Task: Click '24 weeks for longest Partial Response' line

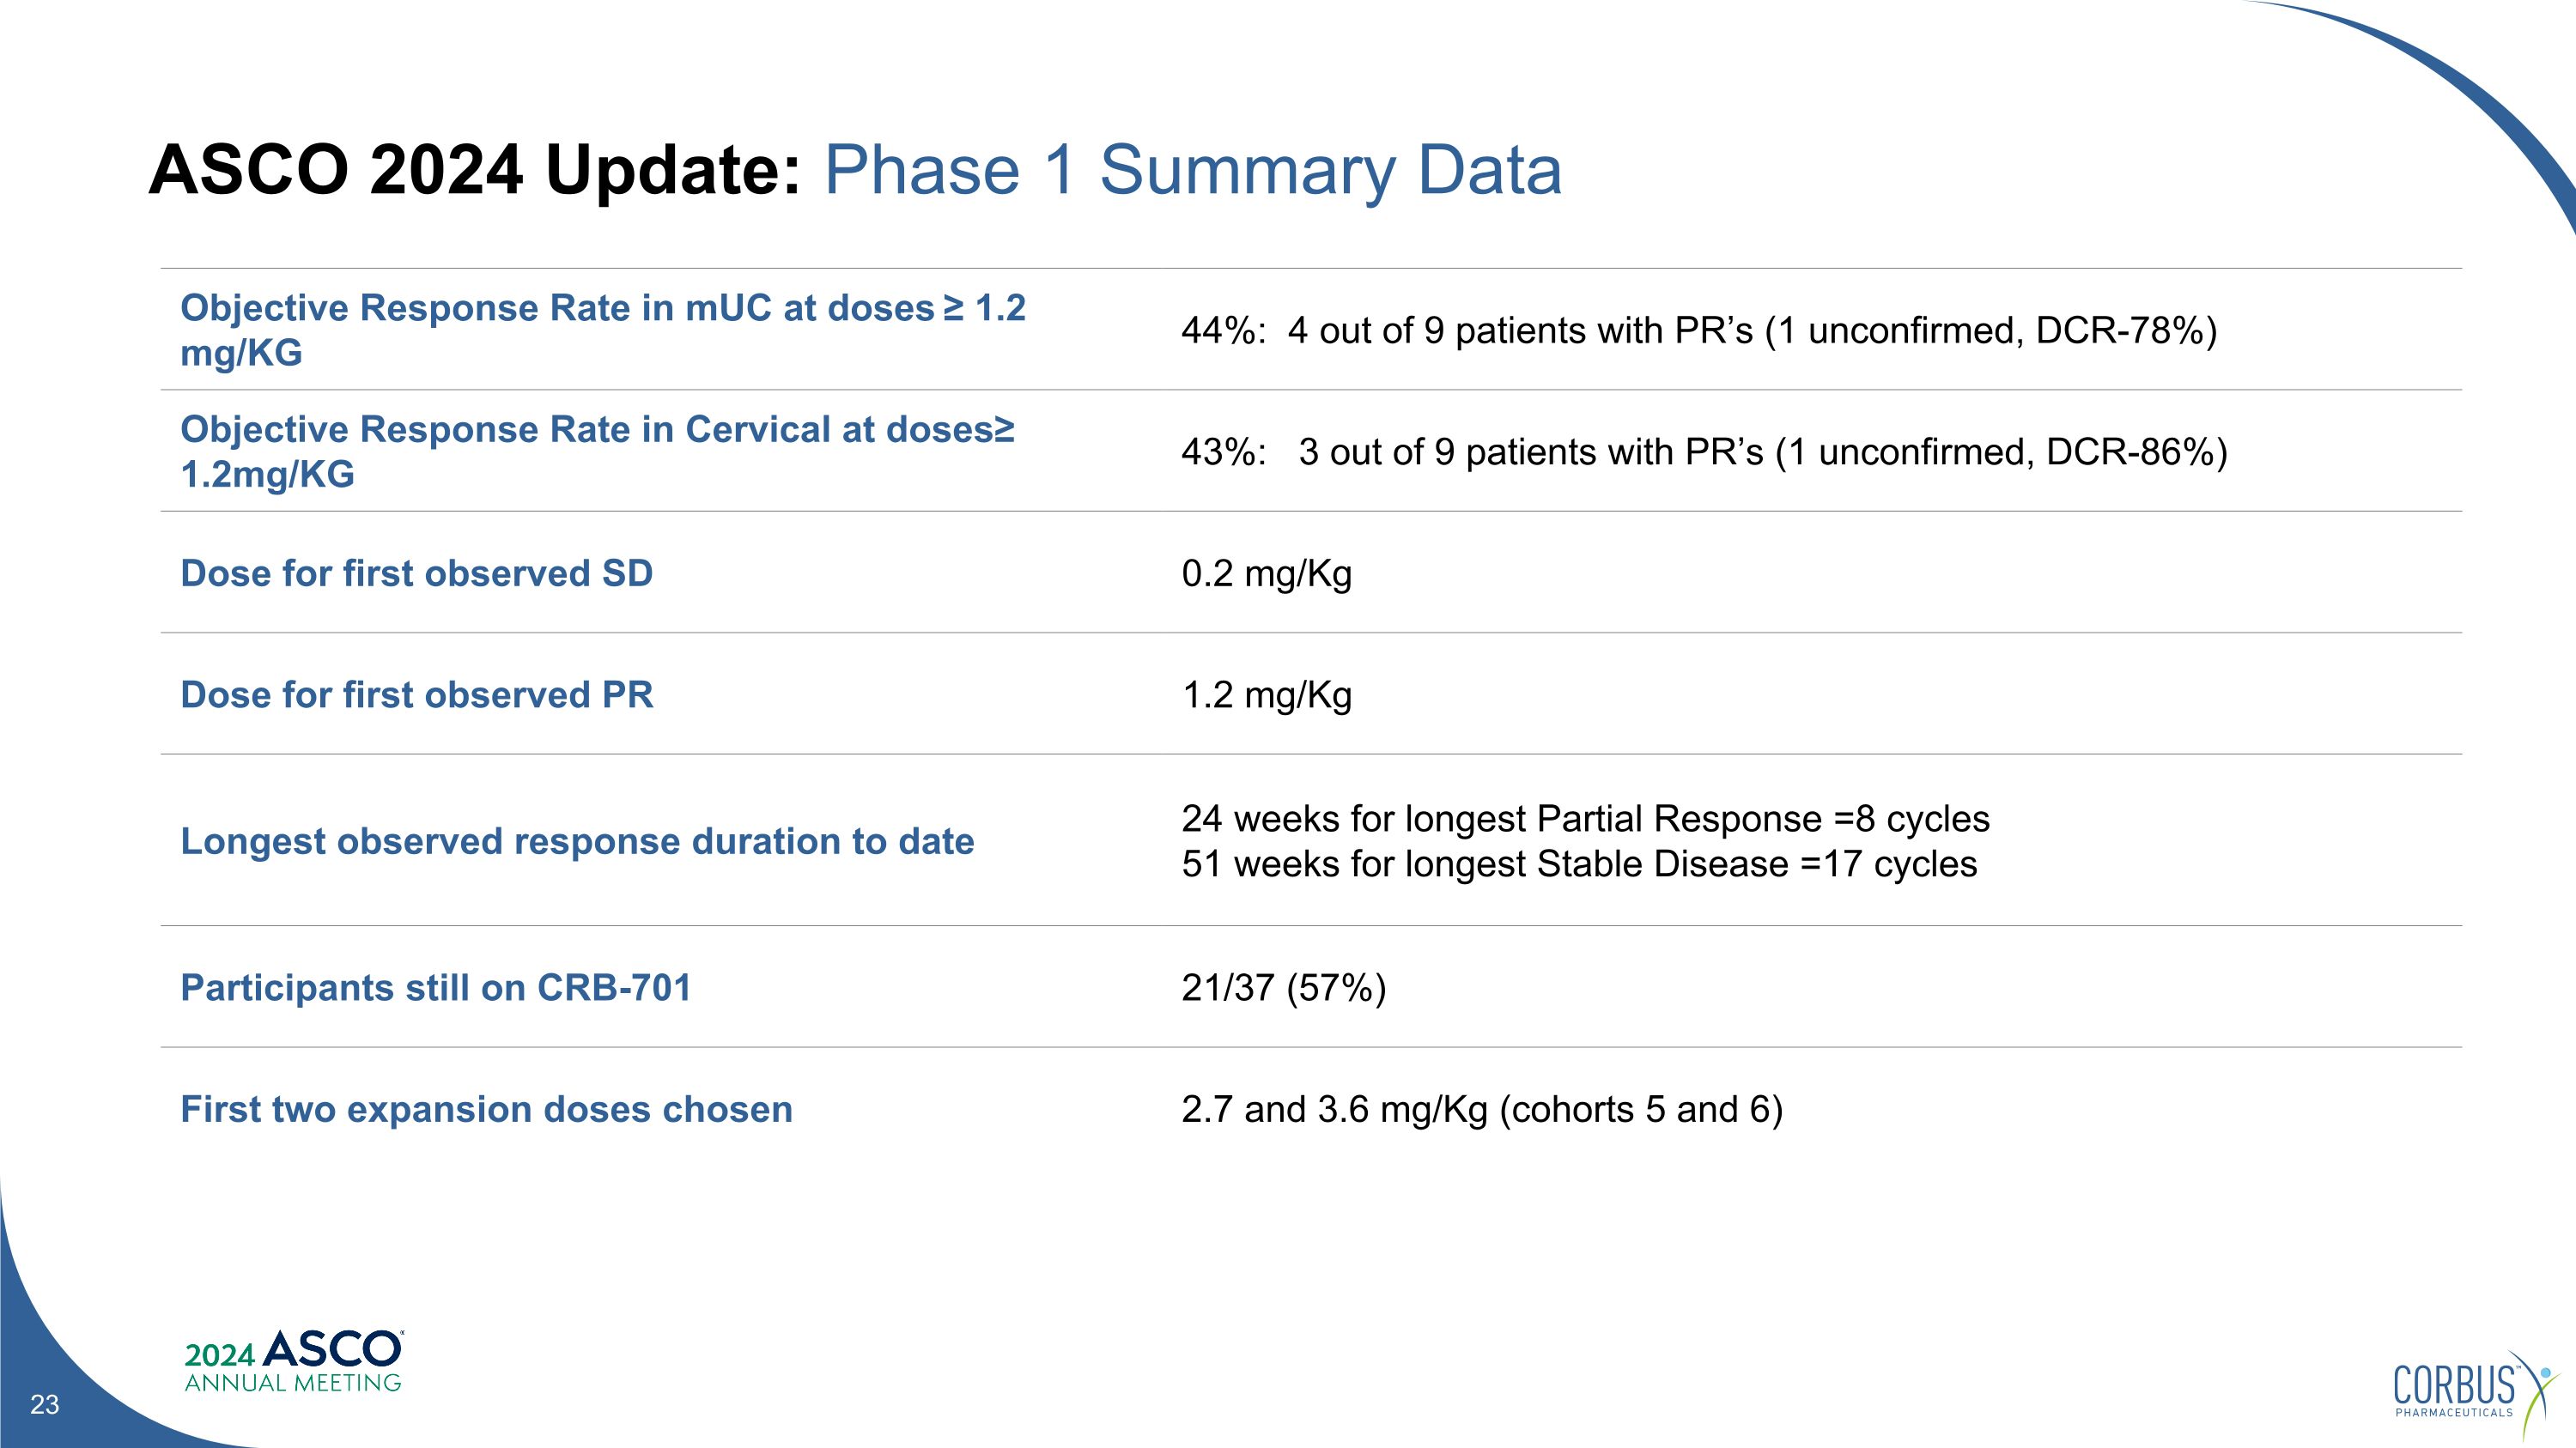Action: pos(1585,820)
